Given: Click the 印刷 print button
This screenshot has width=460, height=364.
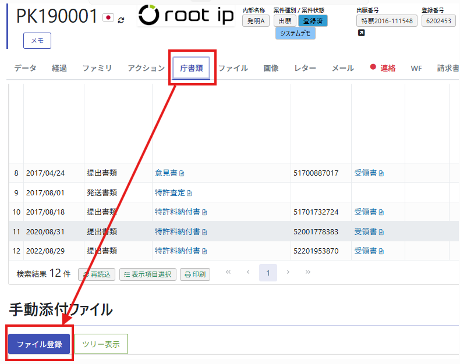Looking at the screenshot, I should 195,274.
